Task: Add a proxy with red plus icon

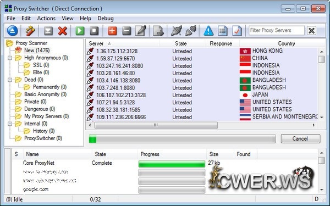Action: tap(112, 31)
